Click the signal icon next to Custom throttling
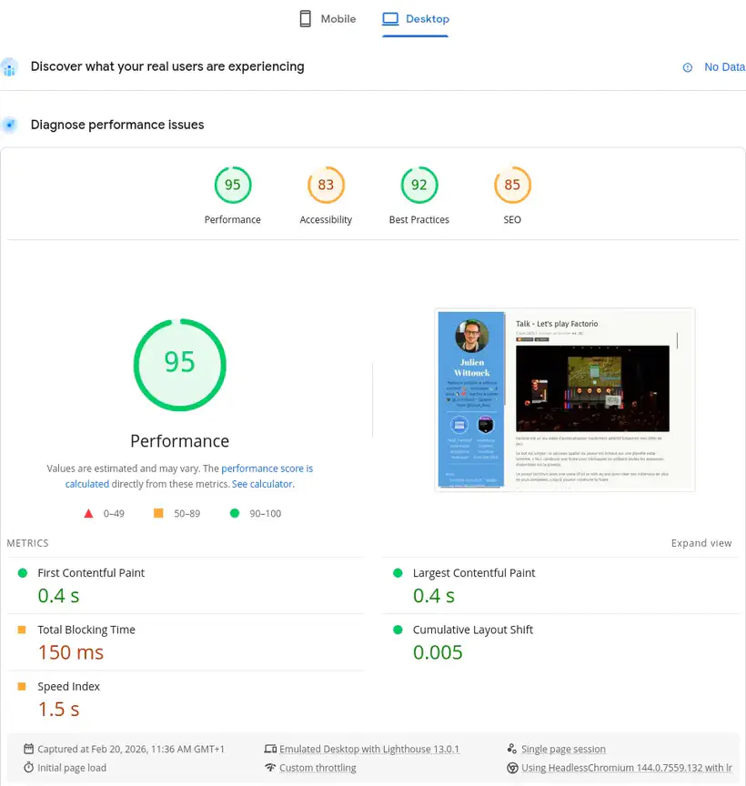This screenshot has width=746, height=786. click(271, 767)
